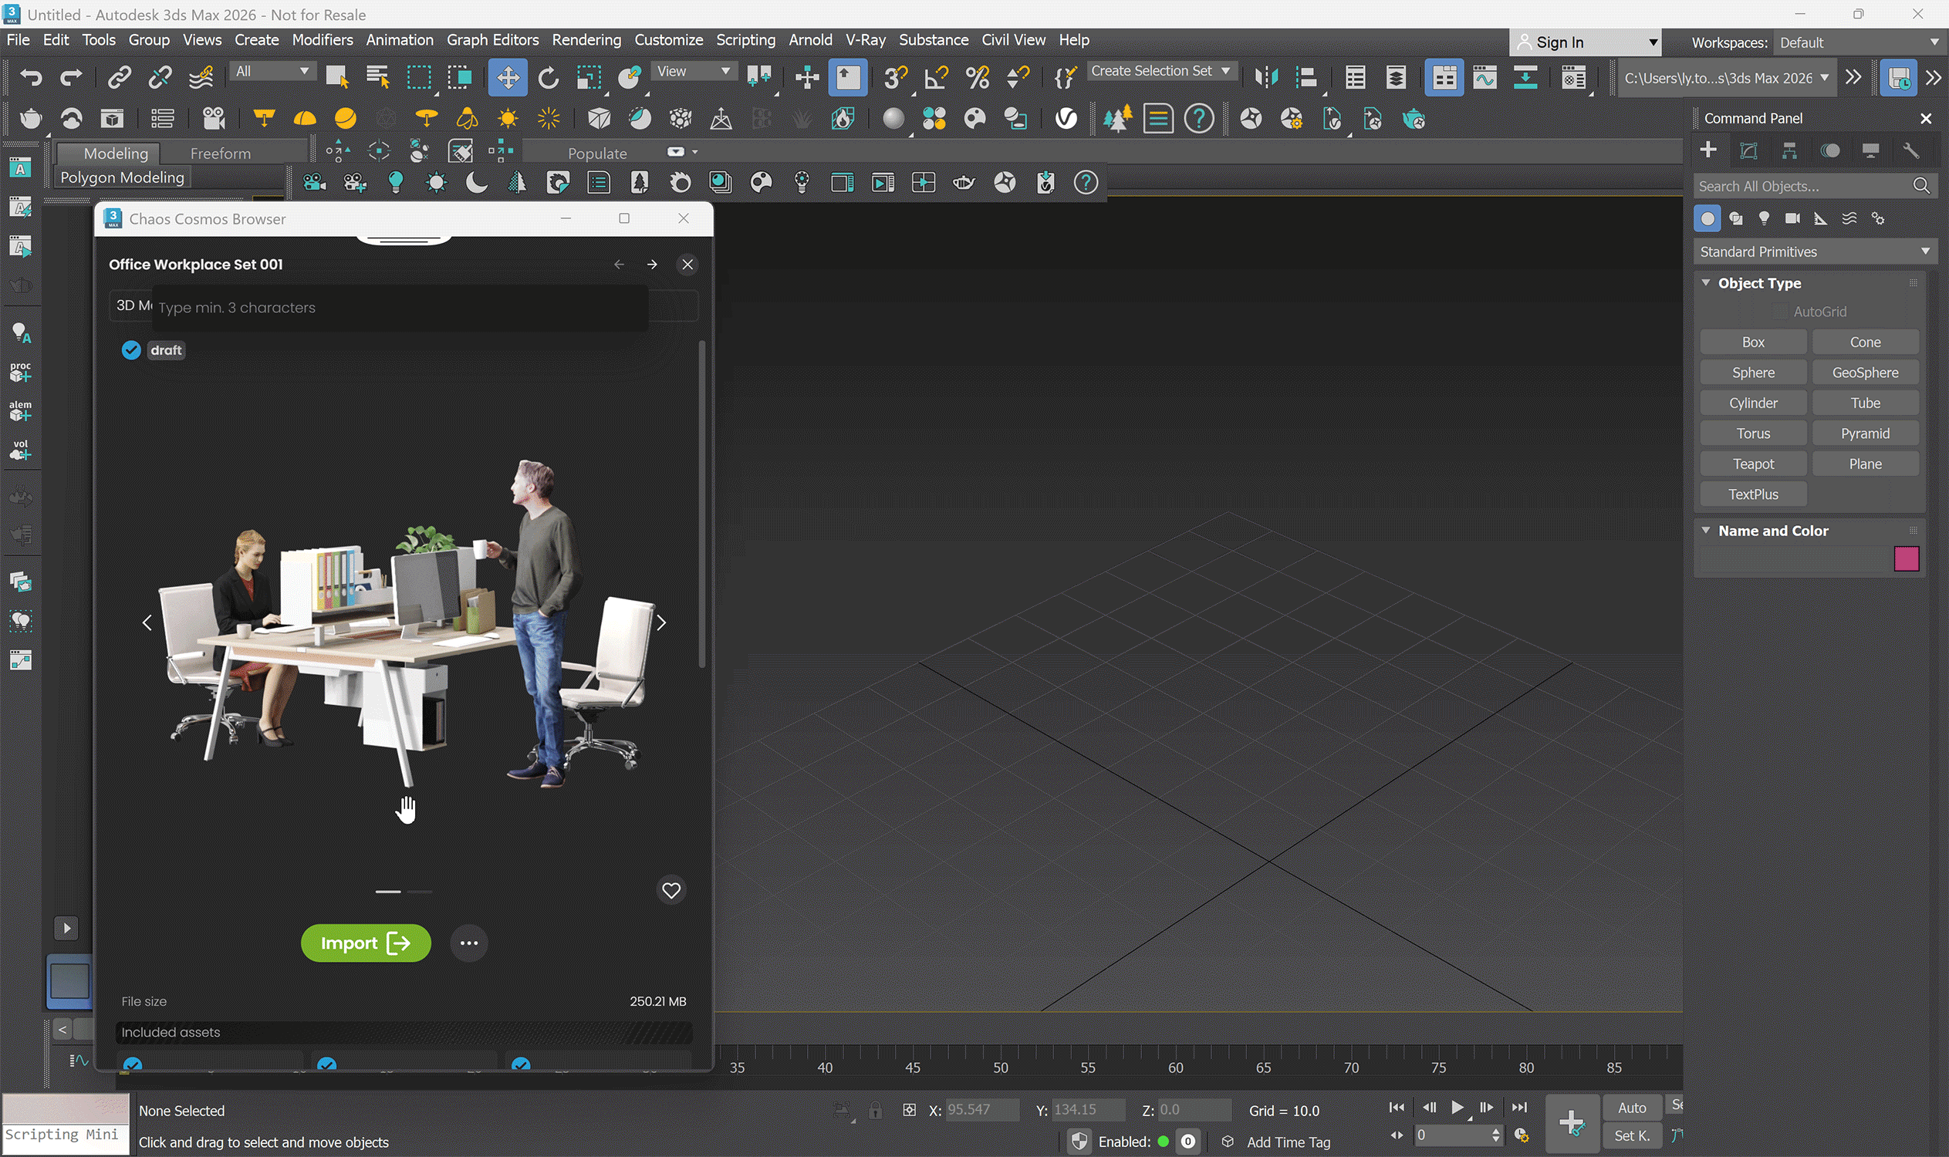The width and height of the screenshot is (1949, 1157).
Task: Open the object color swatch
Action: tap(1905, 559)
